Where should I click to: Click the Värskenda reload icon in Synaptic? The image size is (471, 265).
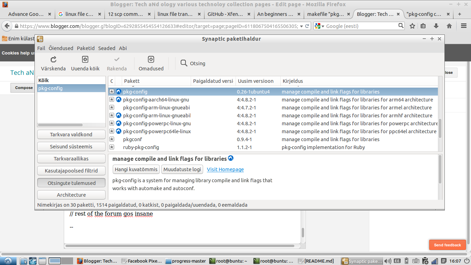tap(53, 59)
